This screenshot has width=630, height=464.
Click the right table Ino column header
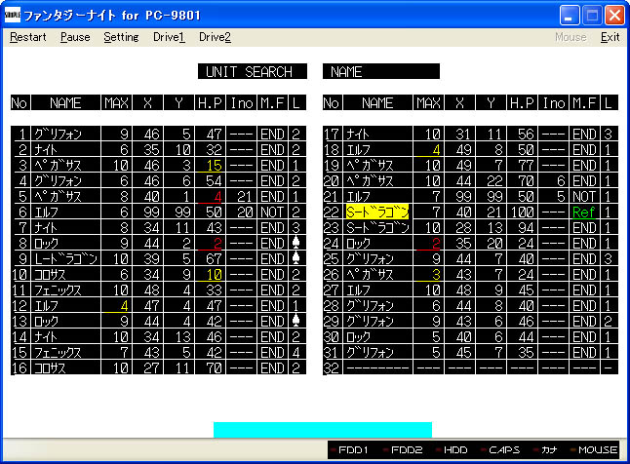[553, 103]
